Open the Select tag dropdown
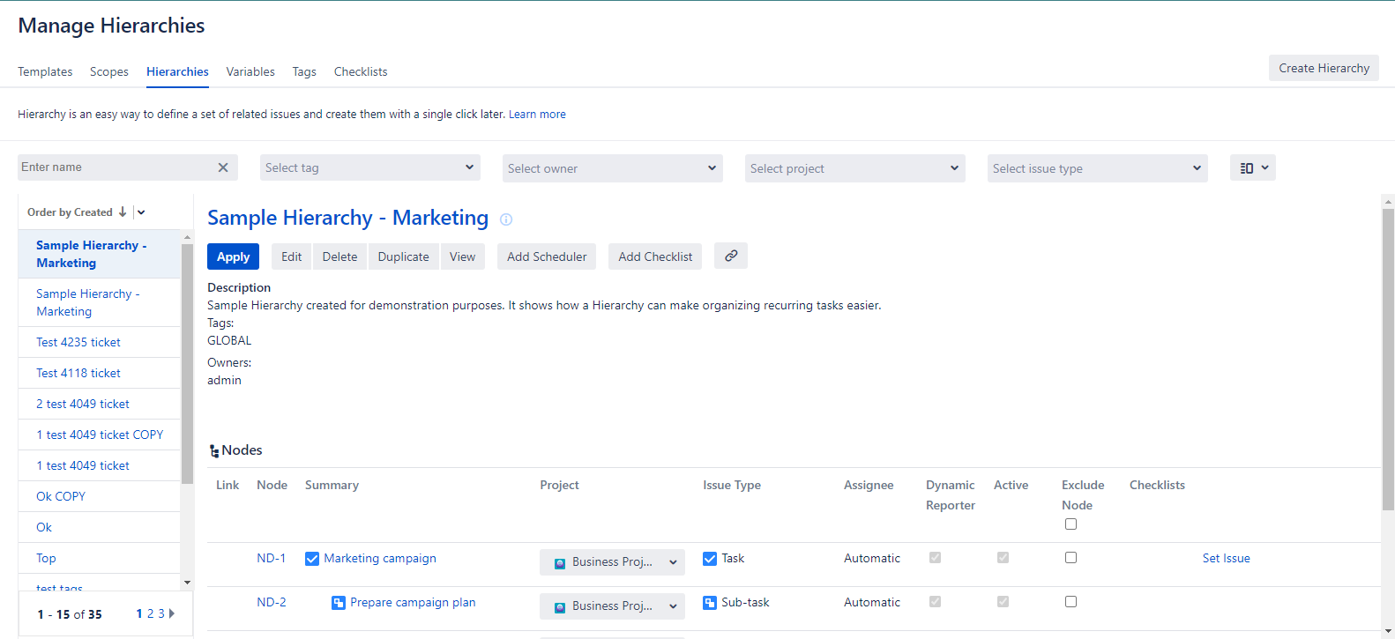Image resolution: width=1395 pixels, height=639 pixels. (x=369, y=167)
